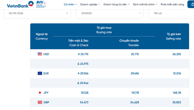Click the Tỷ giá bán Selling rate header
The image size is (194, 110).
(x=173, y=36)
